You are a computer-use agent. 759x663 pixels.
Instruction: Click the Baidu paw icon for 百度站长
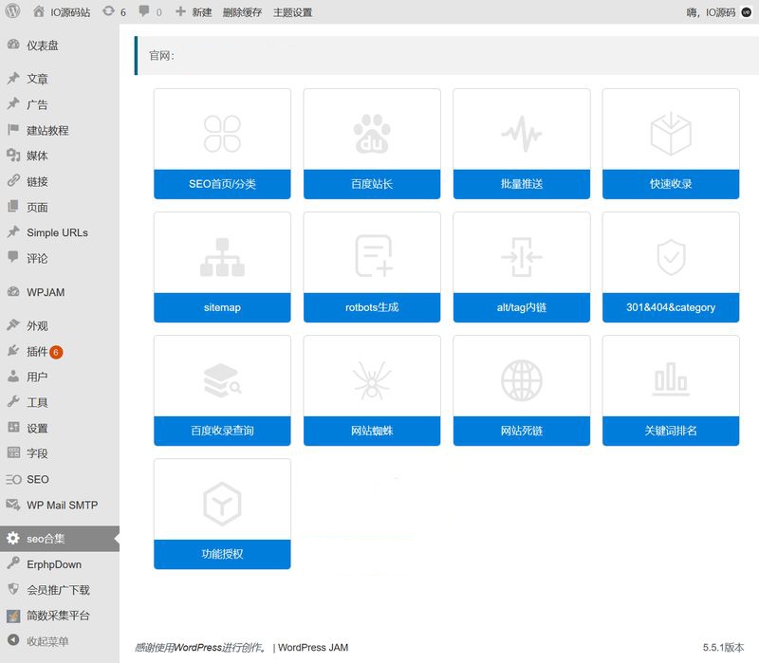(372, 134)
